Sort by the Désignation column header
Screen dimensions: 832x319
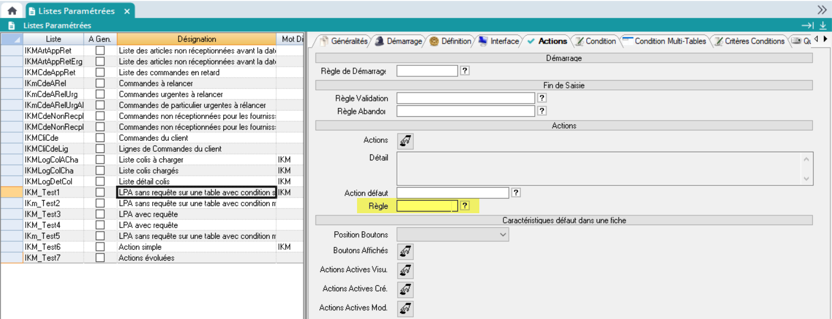click(197, 39)
